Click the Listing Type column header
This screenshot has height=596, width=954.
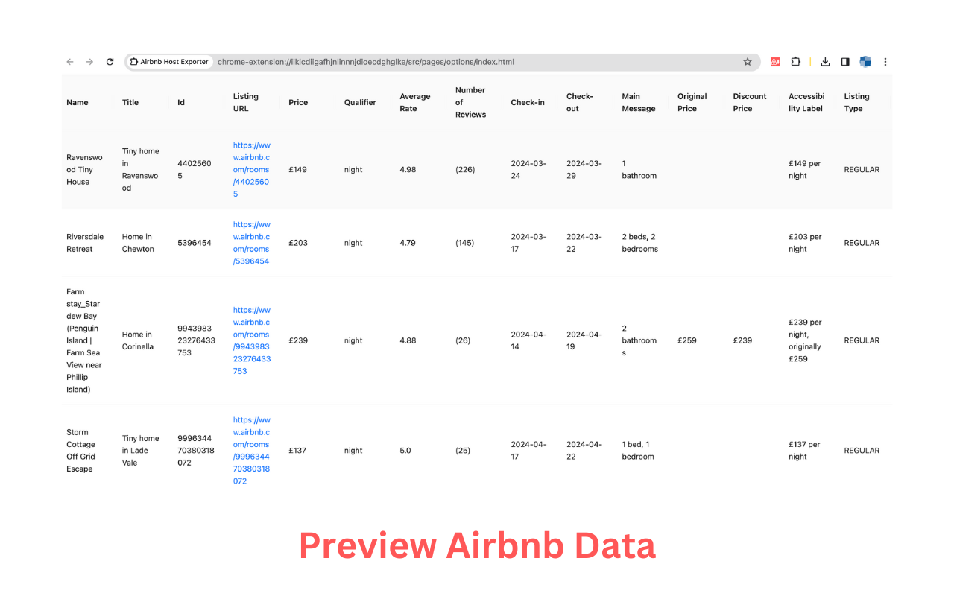pos(857,102)
